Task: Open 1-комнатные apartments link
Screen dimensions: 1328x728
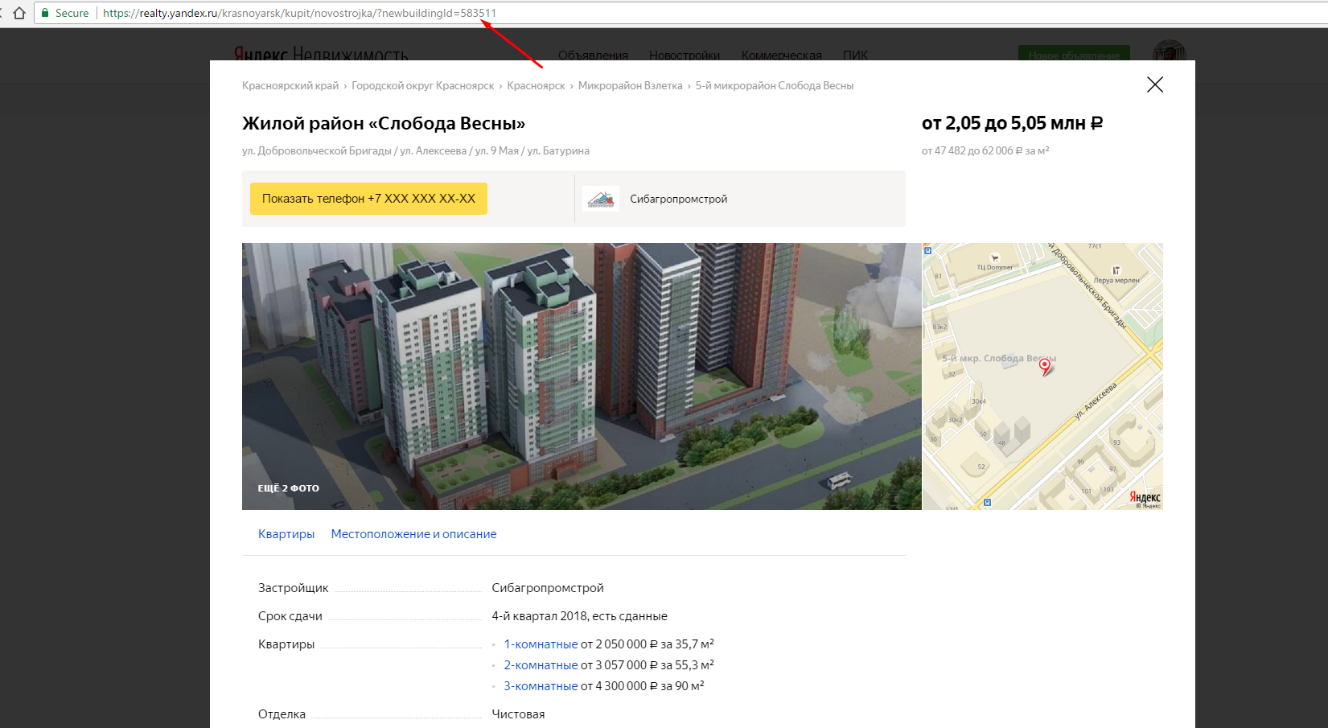Action: pyautogui.click(x=541, y=644)
